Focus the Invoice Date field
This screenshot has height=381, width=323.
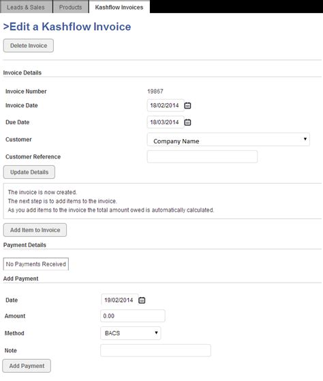166,105
